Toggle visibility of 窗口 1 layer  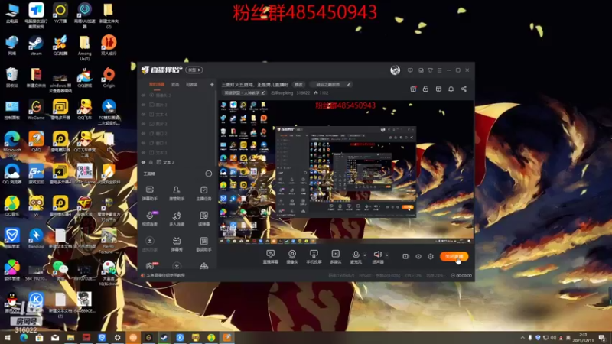tap(143, 143)
